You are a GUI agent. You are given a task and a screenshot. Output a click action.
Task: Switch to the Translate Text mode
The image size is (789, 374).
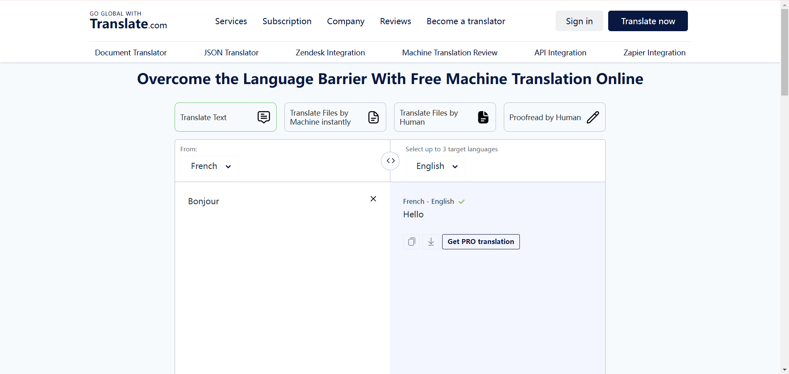point(226,117)
